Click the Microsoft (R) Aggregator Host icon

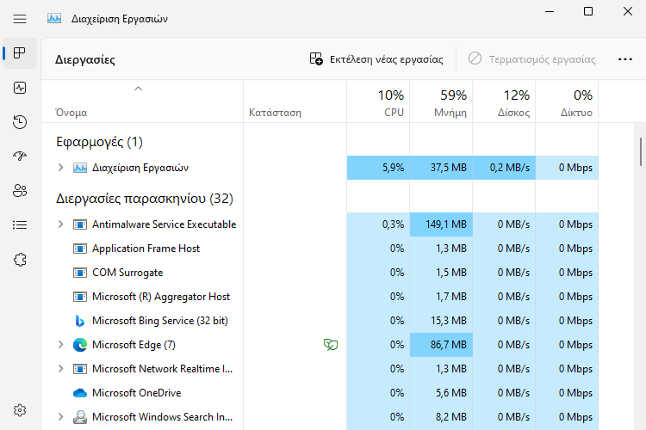pos(80,297)
